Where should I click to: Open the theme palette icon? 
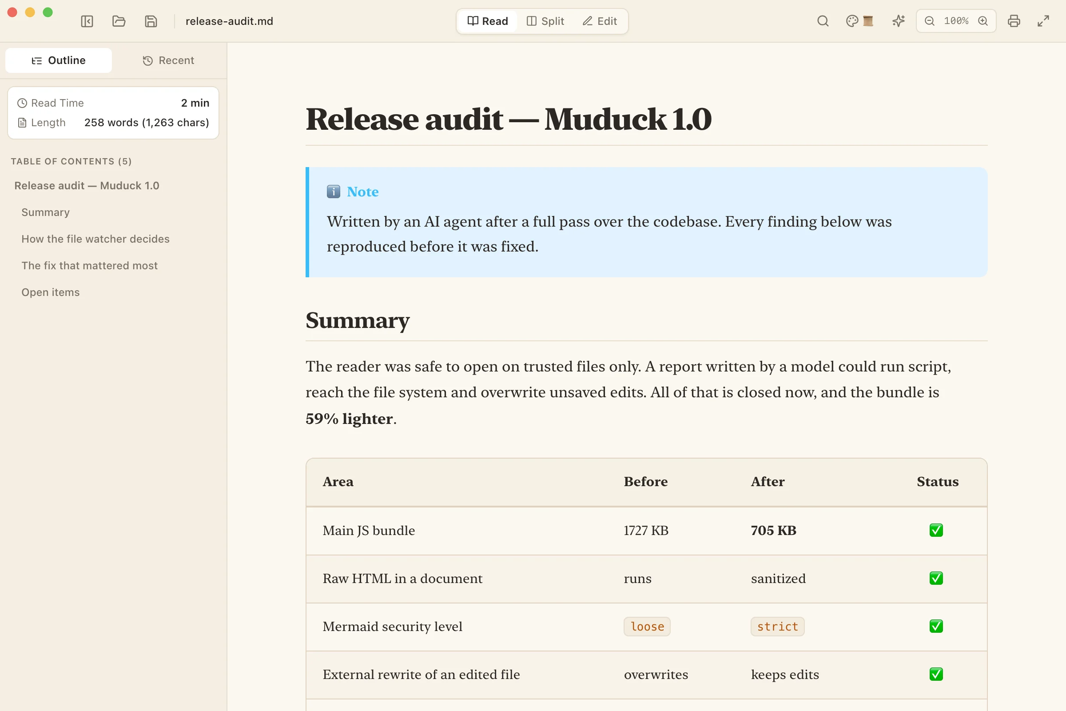[852, 21]
